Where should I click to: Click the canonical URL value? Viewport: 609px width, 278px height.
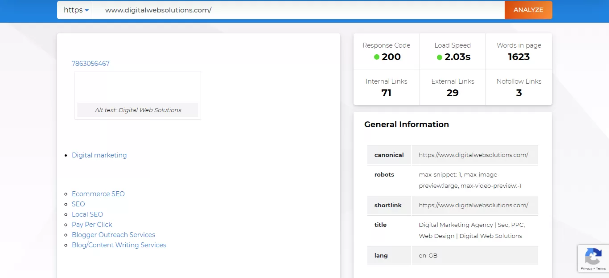[x=473, y=155]
